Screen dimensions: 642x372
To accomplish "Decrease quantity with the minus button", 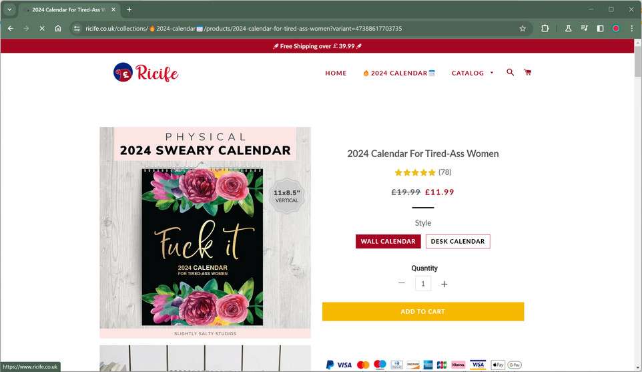I will tap(402, 283).
